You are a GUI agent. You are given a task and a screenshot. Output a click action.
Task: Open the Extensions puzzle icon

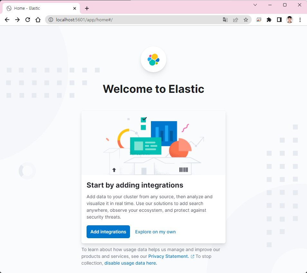[269, 20]
